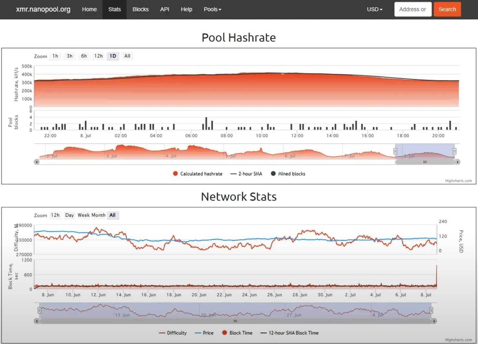Toggle the Calculated hashrate legend series
Viewport: 478px width, 344px height.
pyautogui.click(x=198, y=174)
